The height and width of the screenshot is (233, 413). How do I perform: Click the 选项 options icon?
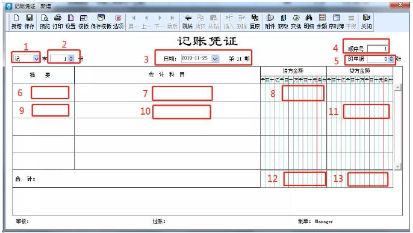(x=118, y=22)
